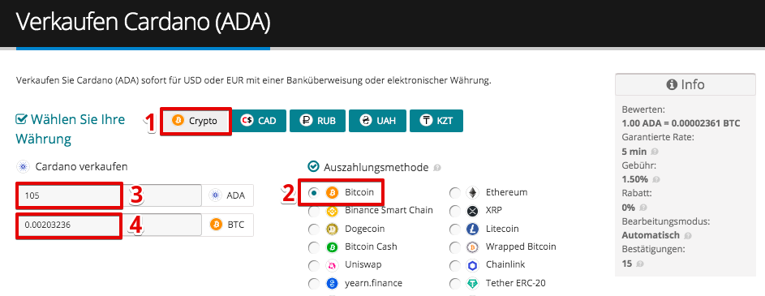The width and height of the screenshot is (765, 296).
Task: Choose XRP as payout method
Action: tap(455, 211)
